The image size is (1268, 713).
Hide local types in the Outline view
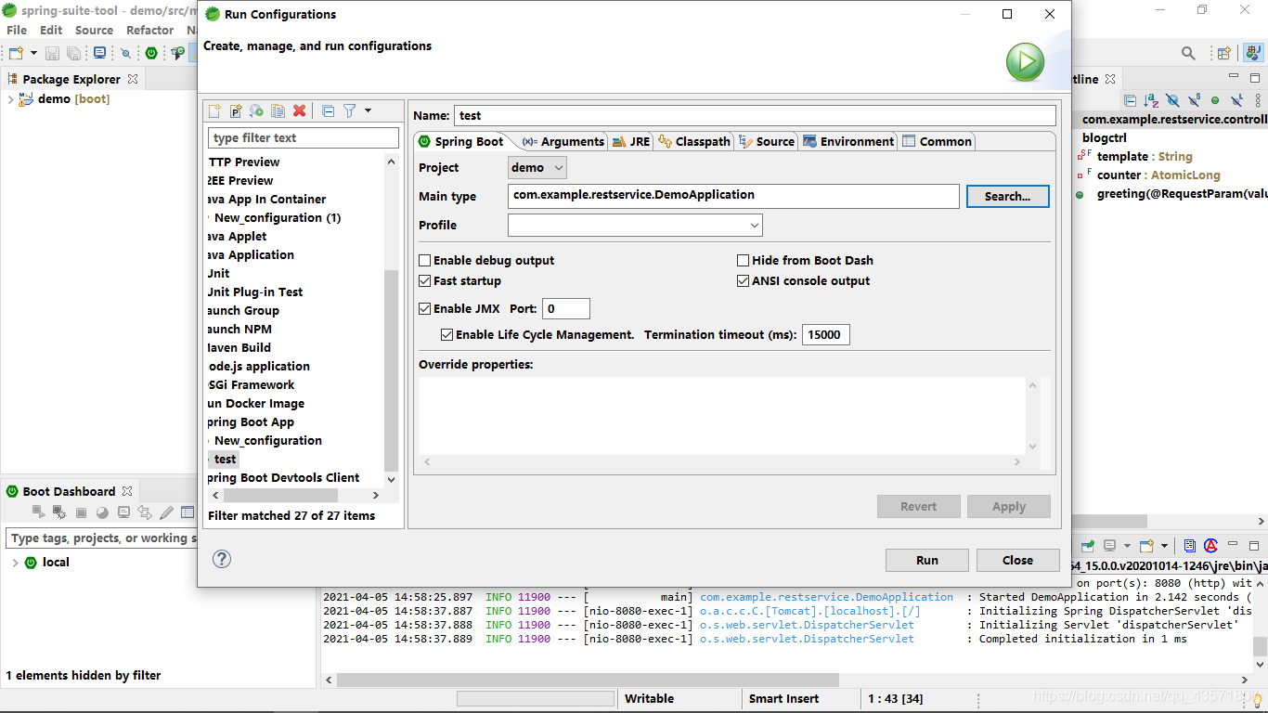coord(1236,100)
